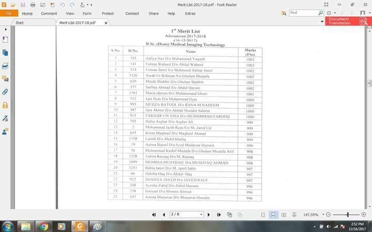Click the Print icon in the quick toolbar
The height and width of the screenshot is (232, 372).
33,5
